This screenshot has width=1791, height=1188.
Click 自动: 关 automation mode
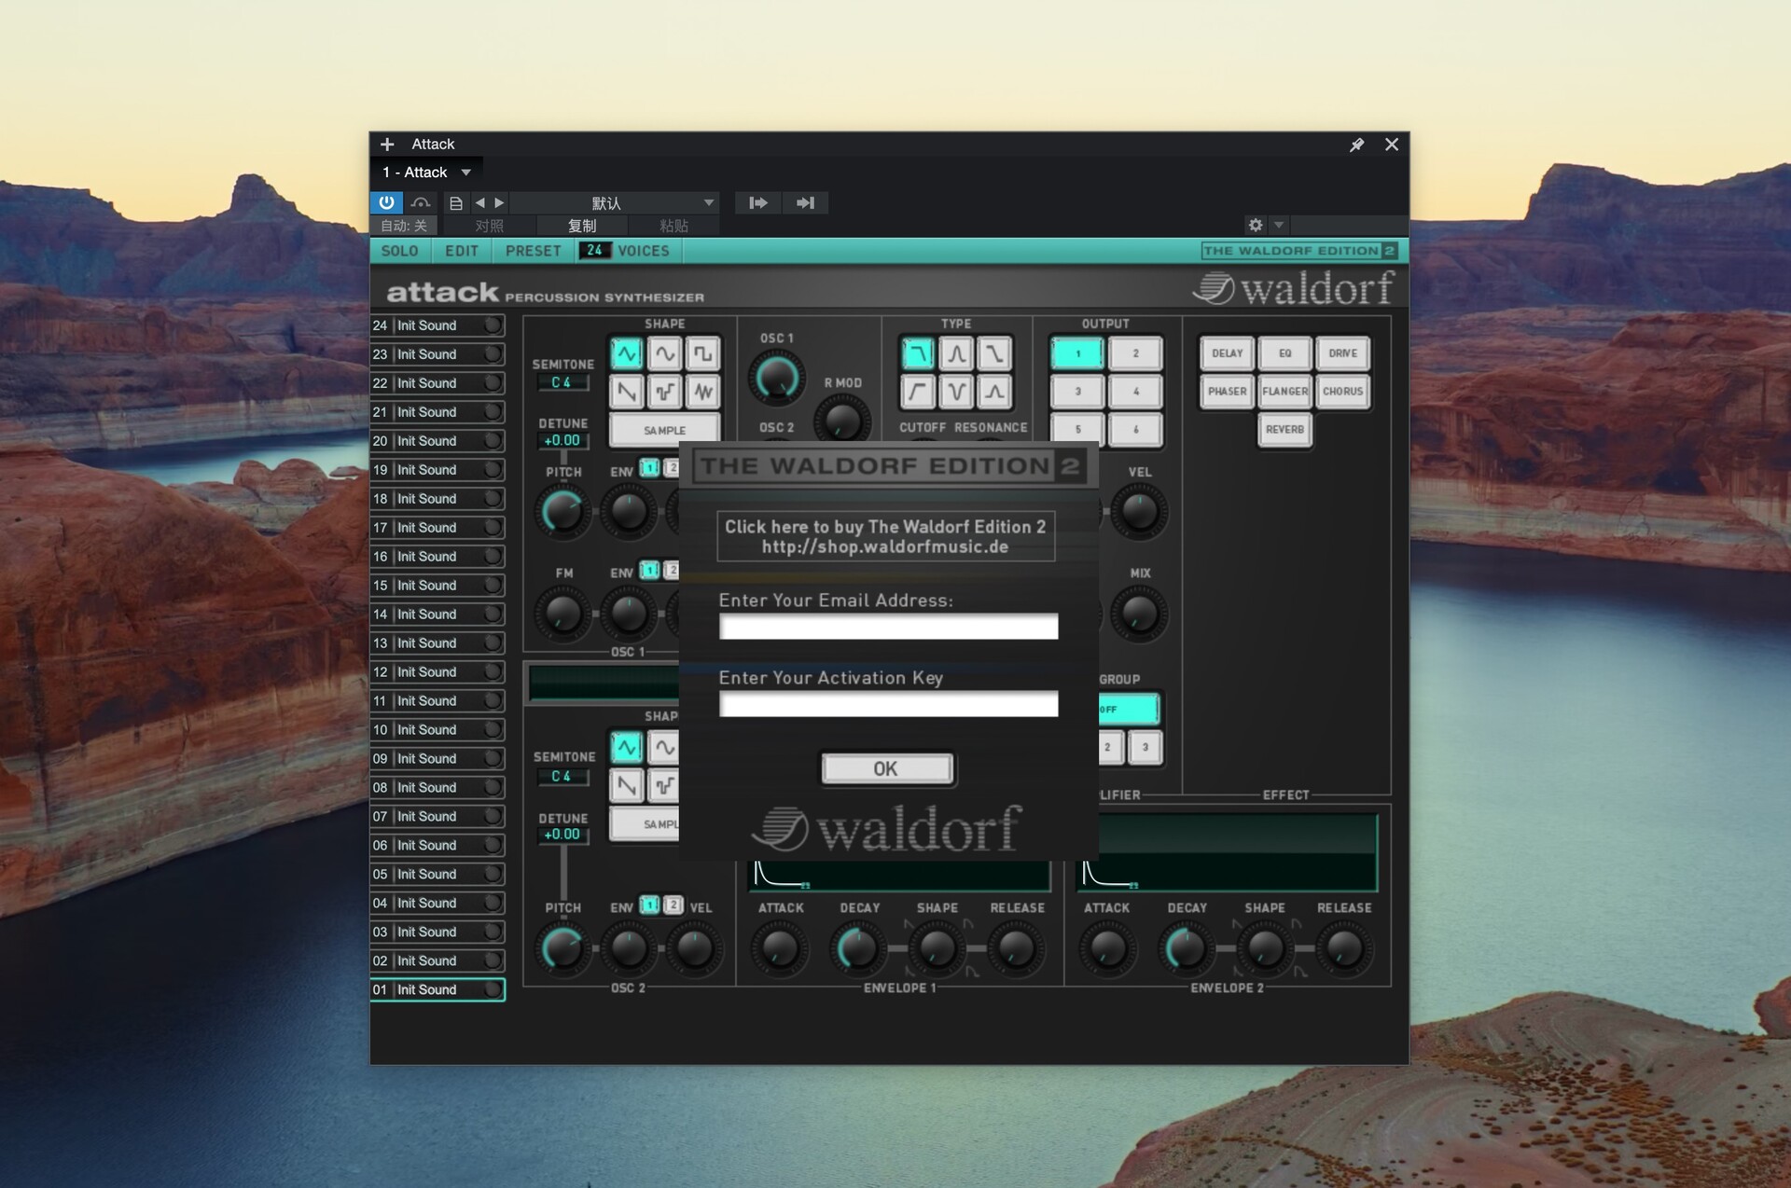pos(404,226)
